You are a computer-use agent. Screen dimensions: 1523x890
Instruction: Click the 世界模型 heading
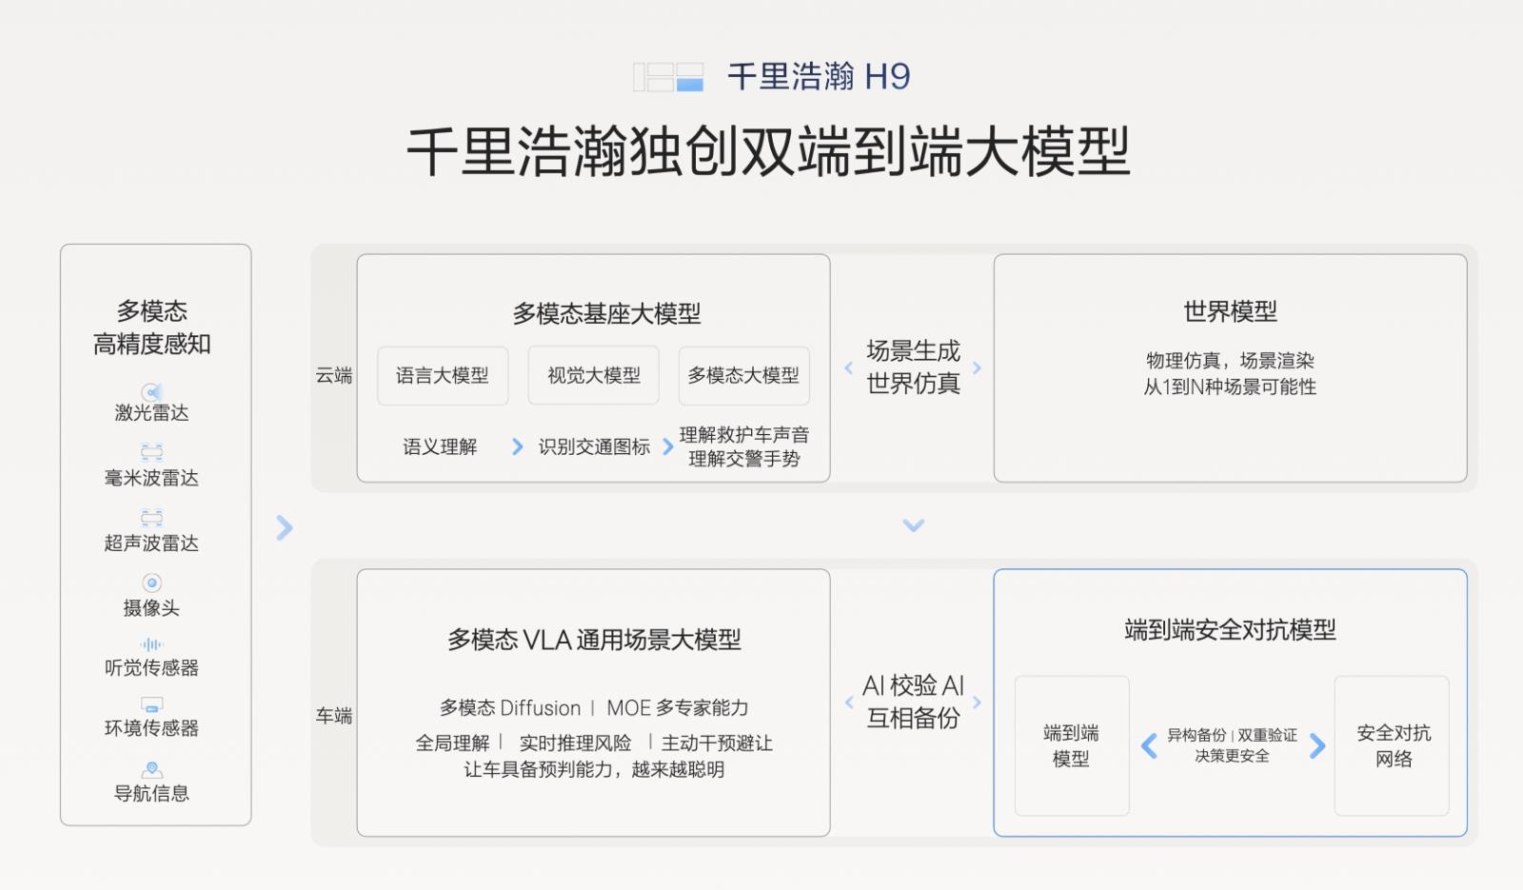click(x=1231, y=312)
